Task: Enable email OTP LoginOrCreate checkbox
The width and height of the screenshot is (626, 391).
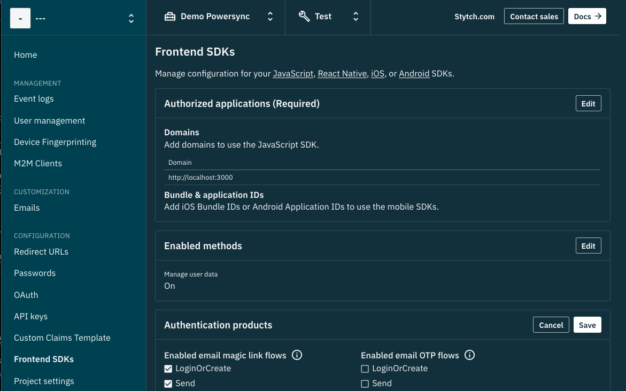Action: [x=365, y=369]
